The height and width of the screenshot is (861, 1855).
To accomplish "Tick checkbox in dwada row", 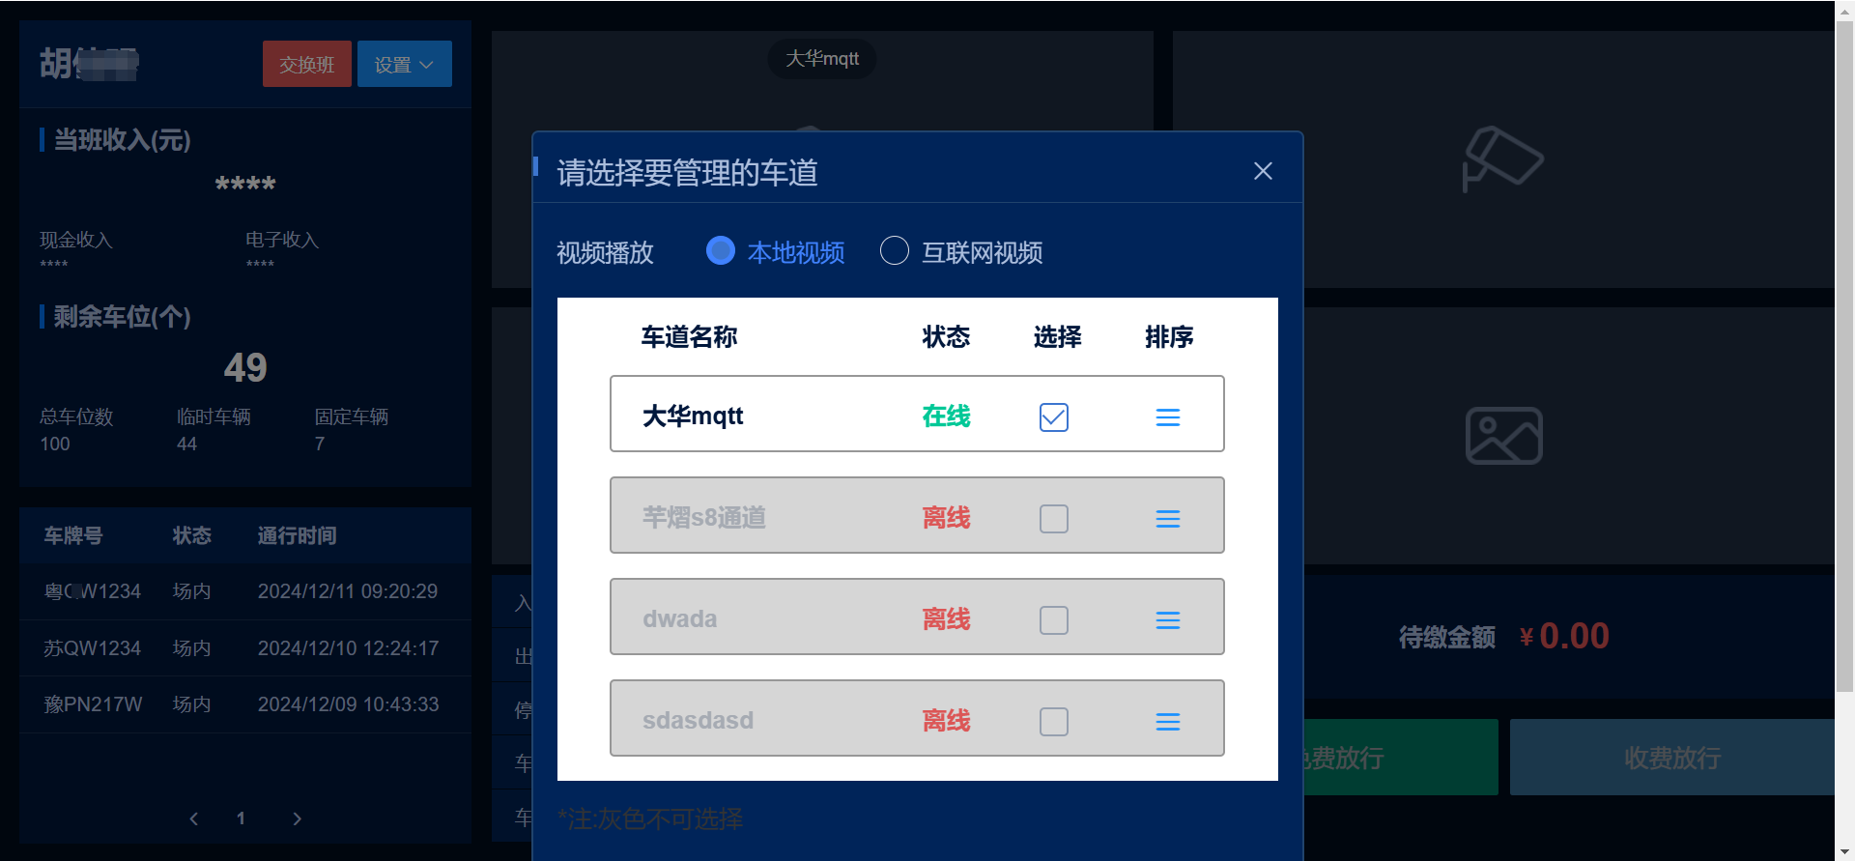I will tap(1054, 620).
